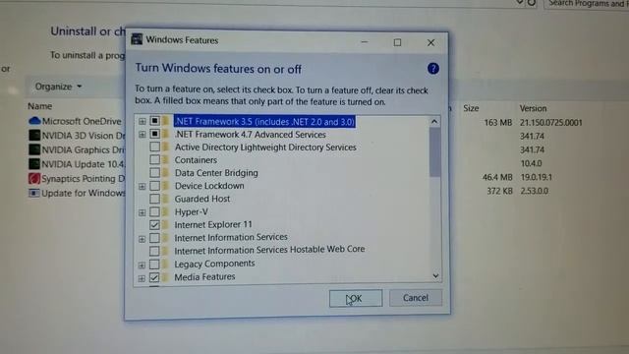Maximize the Windows Features dialog
Viewport: 629px width, 354px height.
397,42
